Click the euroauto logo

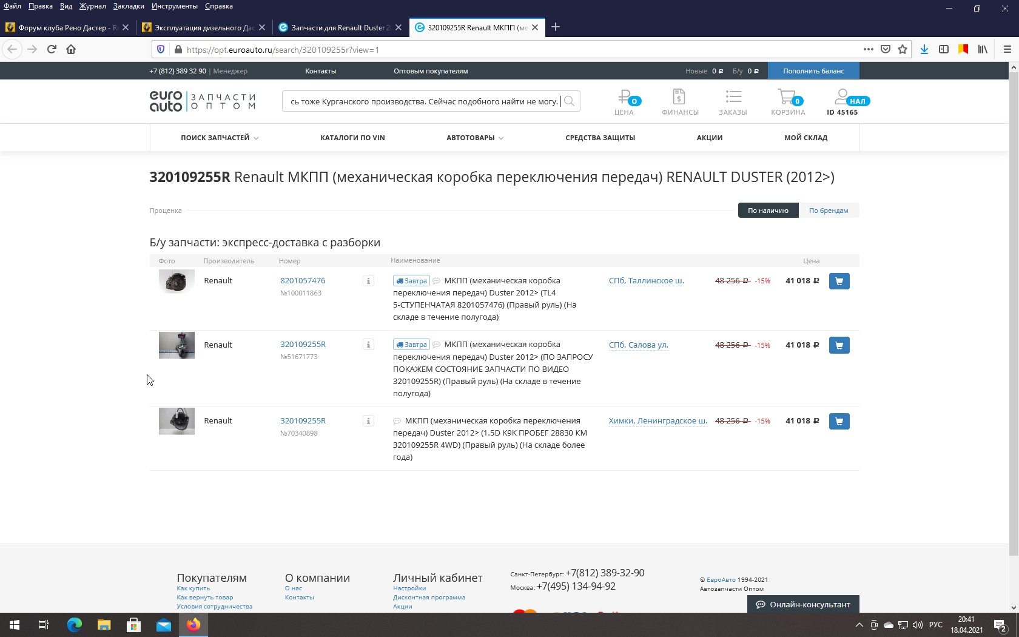pyautogui.click(x=203, y=101)
